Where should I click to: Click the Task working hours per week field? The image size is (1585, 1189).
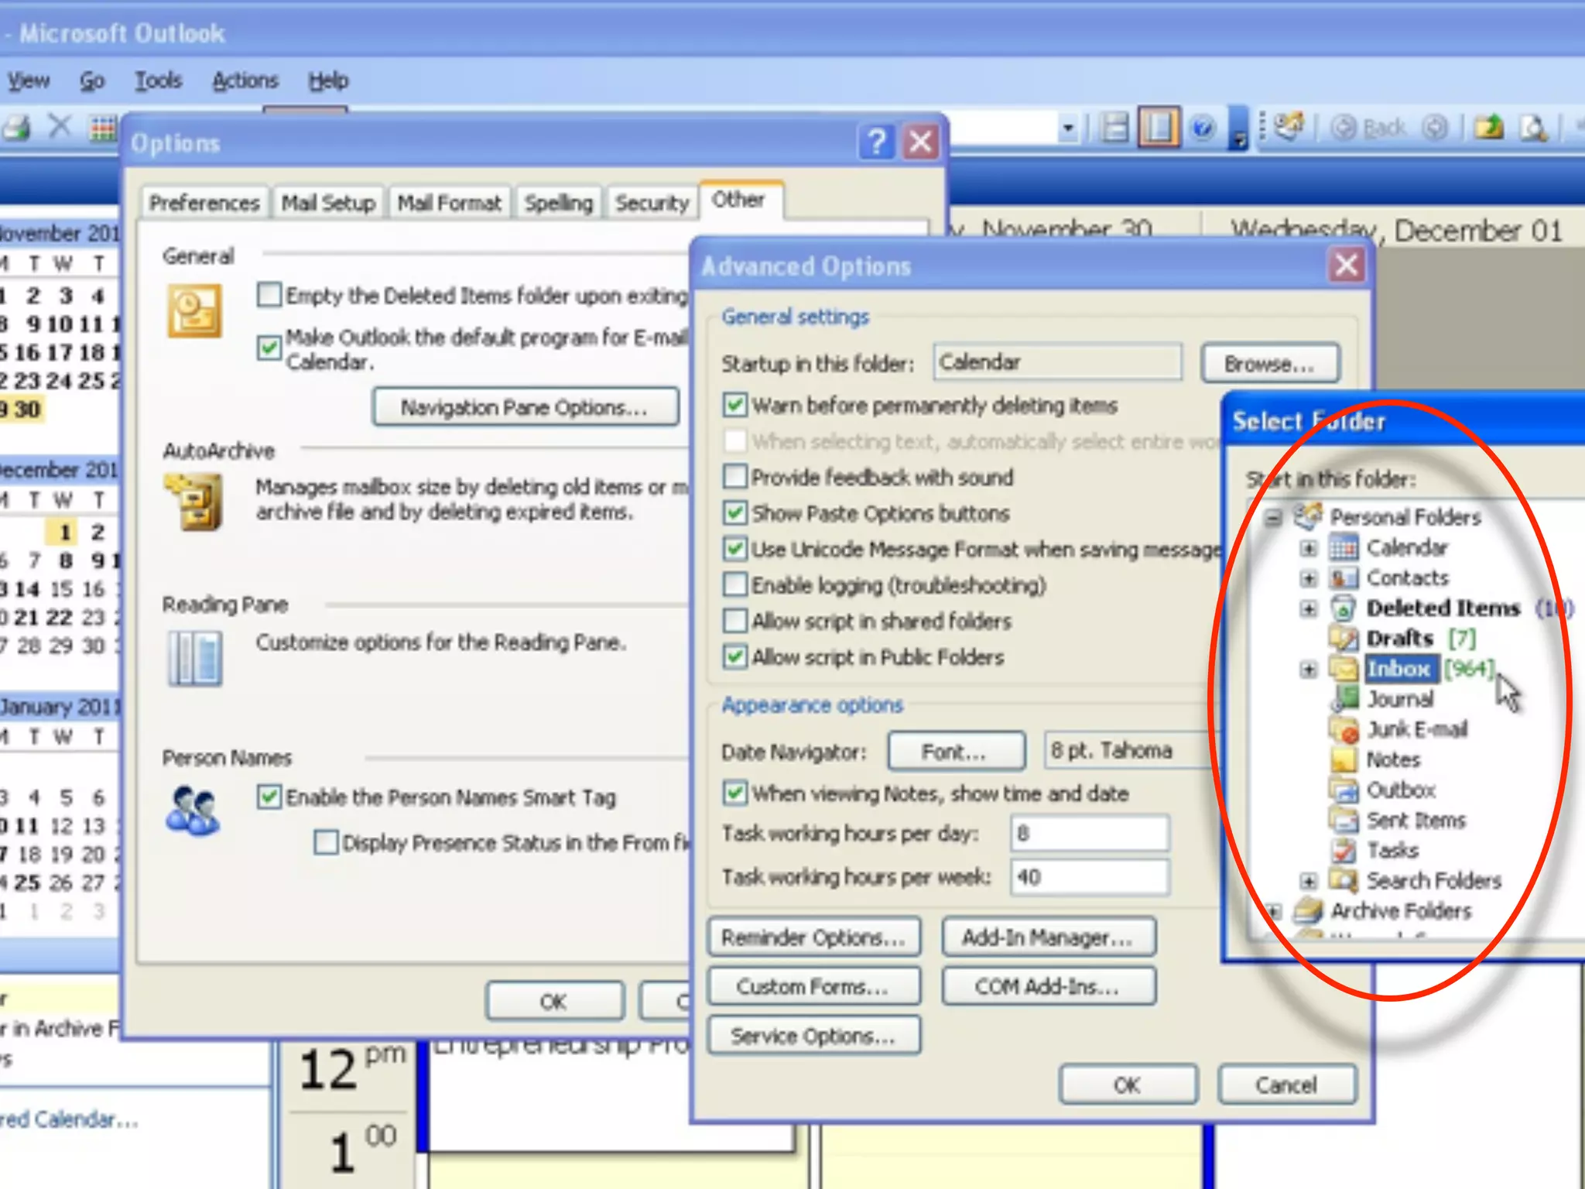coord(1089,877)
